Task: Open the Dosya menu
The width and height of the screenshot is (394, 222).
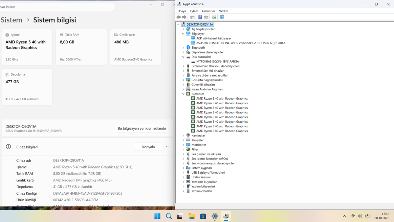Action: pos(182,11)
